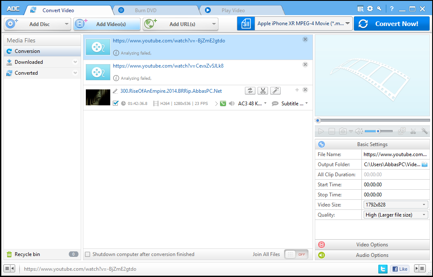This screenshot has height=277, width=433.
Task: Click the subtitle speech bubble icon
Action: [x=275, y=104]
